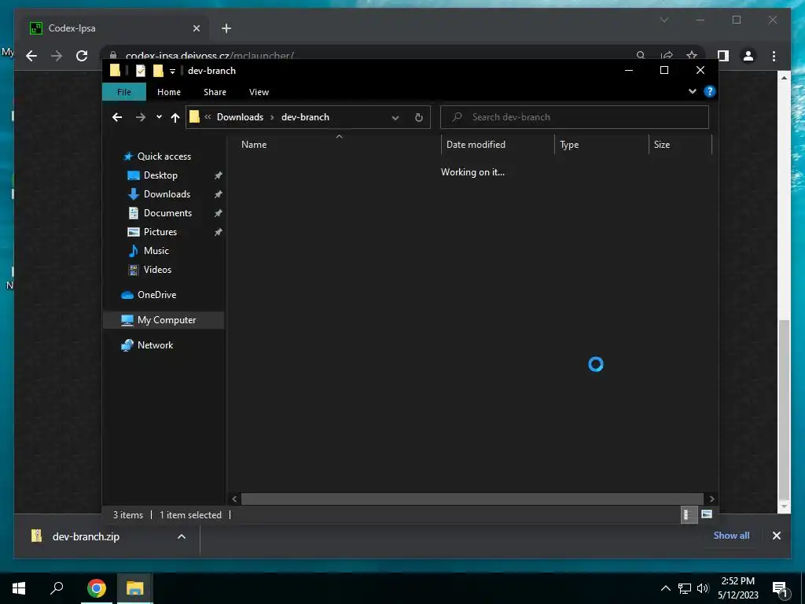Toggle Chrome side panel
Image resolution: width=805 pixels, height=604 pixels.
point(723,56)
